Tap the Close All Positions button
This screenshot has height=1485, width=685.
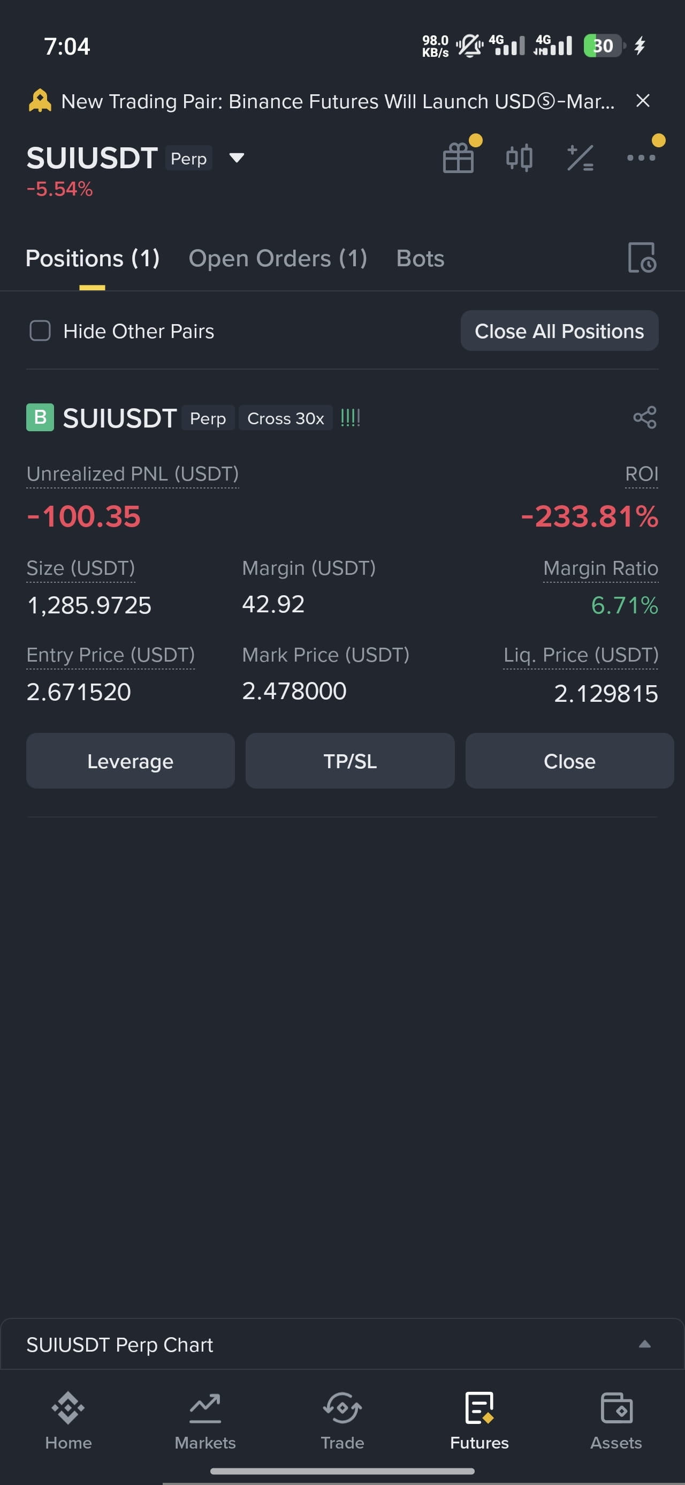pyautogui.click(x=559, y=331)
